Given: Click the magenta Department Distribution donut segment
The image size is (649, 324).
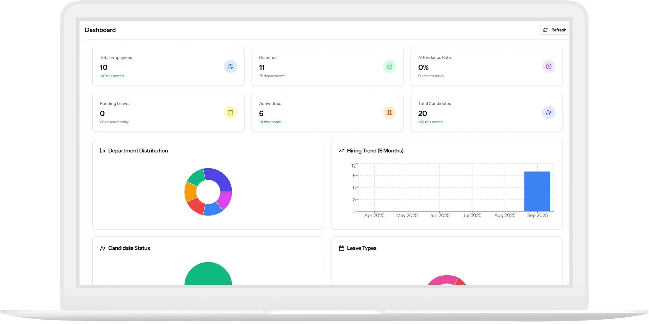Looking at the screenshot, I should (225, 200).
